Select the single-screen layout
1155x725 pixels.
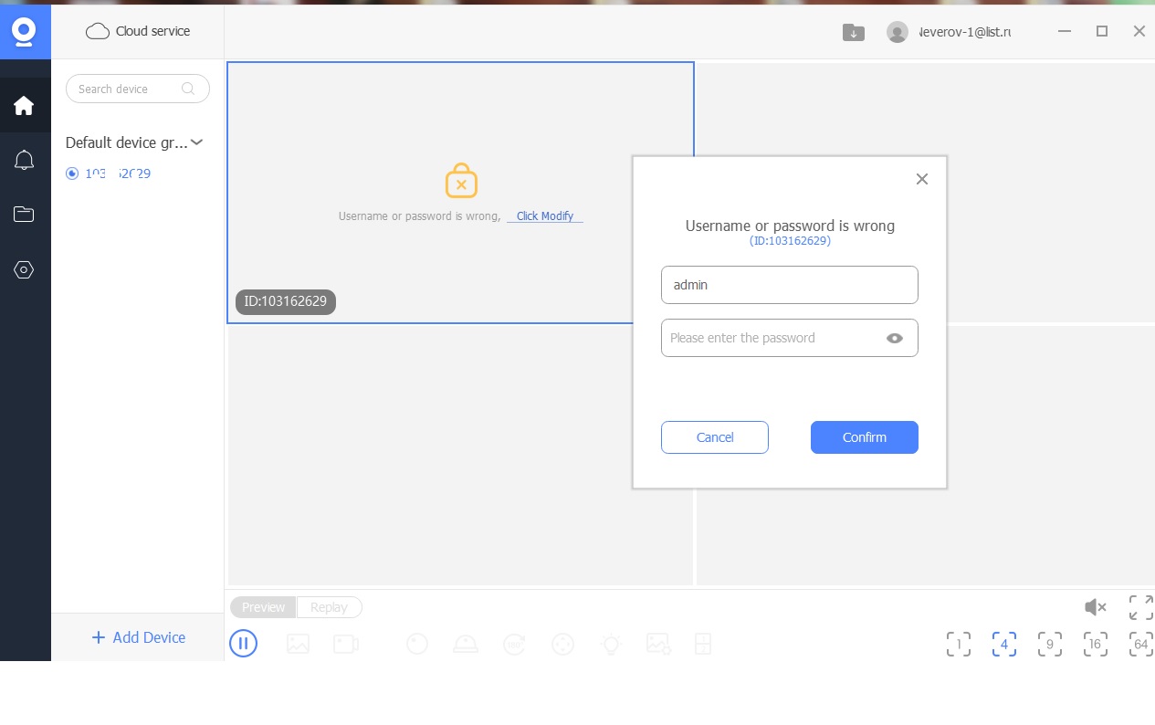[x=958, y=644]
